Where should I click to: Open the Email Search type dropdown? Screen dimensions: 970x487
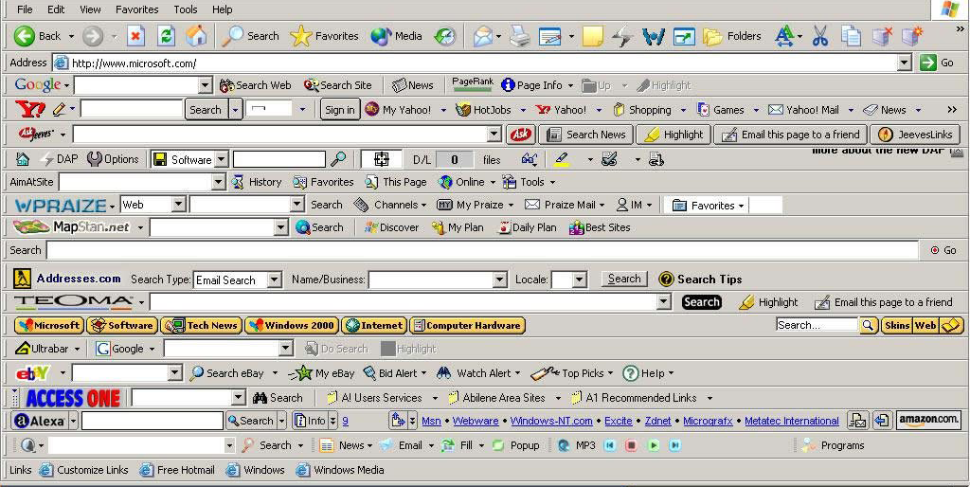(x=274, y=280)
